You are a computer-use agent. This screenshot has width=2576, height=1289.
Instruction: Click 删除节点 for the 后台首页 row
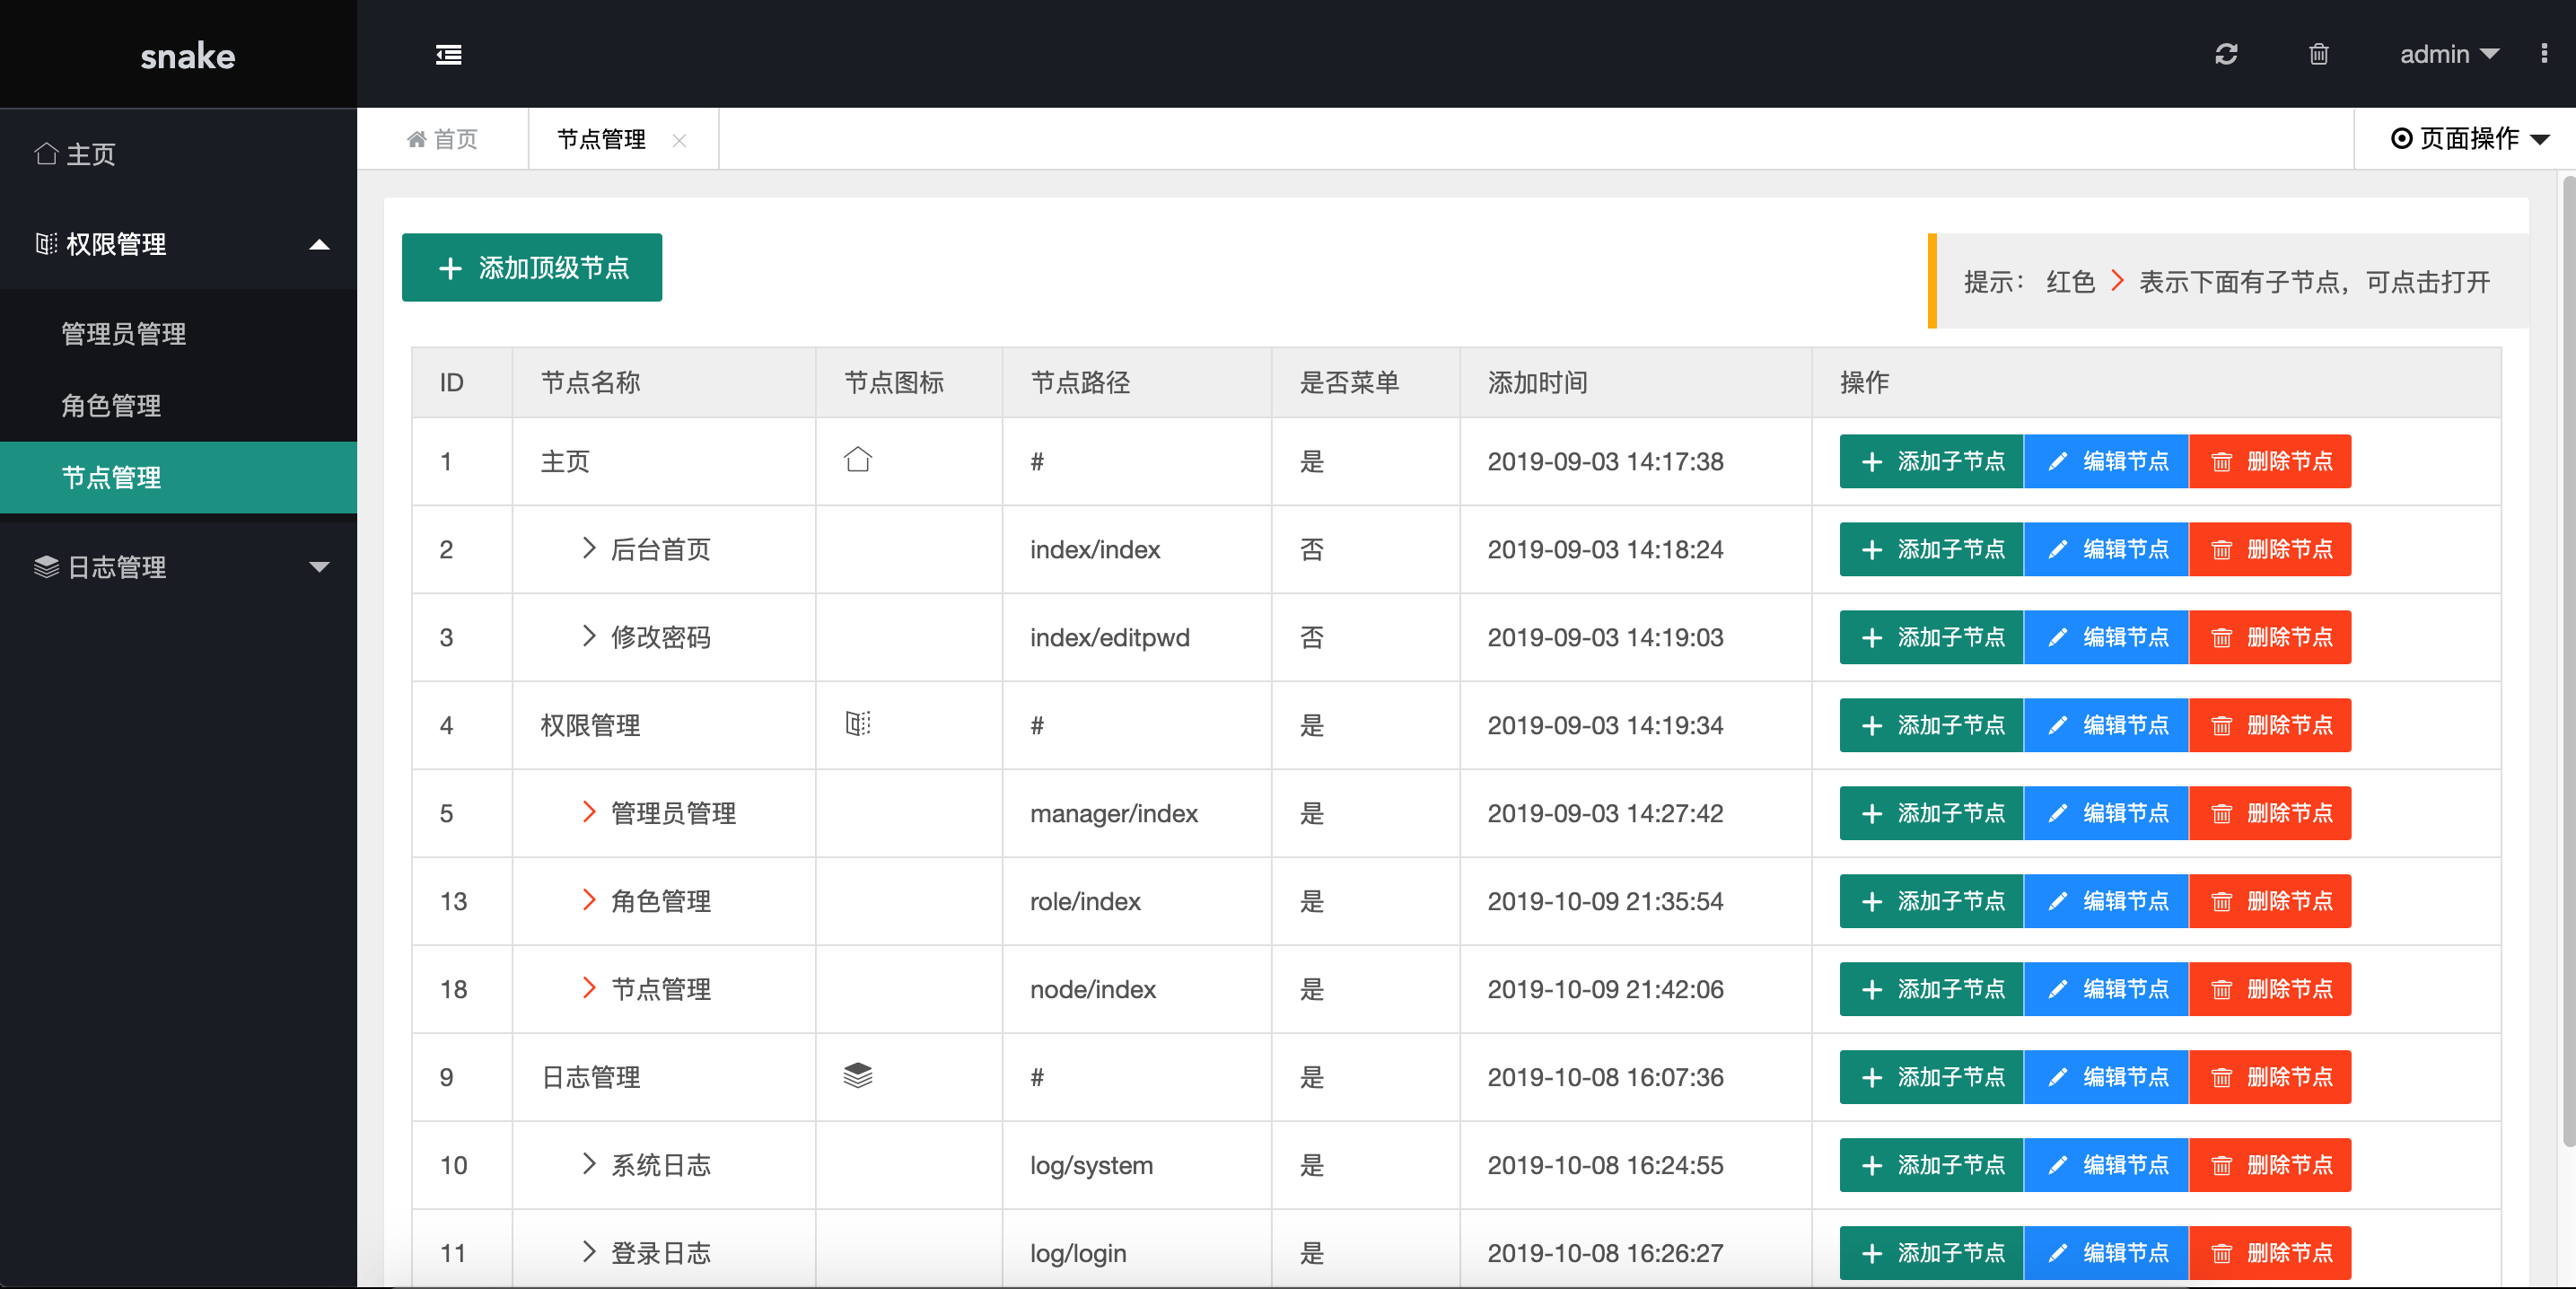2270,549
